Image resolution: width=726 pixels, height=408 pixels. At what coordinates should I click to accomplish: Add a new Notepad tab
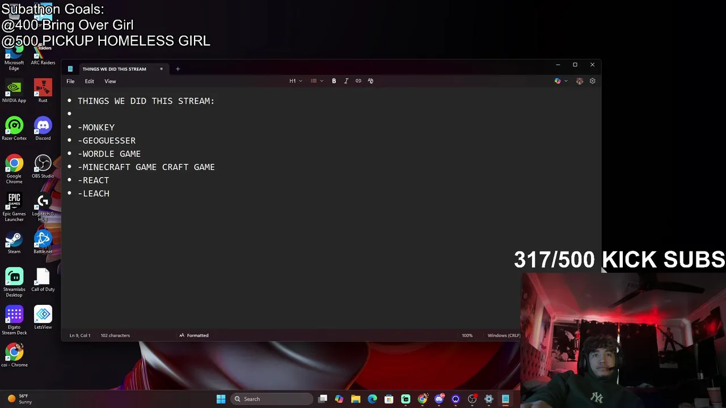click(178, 69)
